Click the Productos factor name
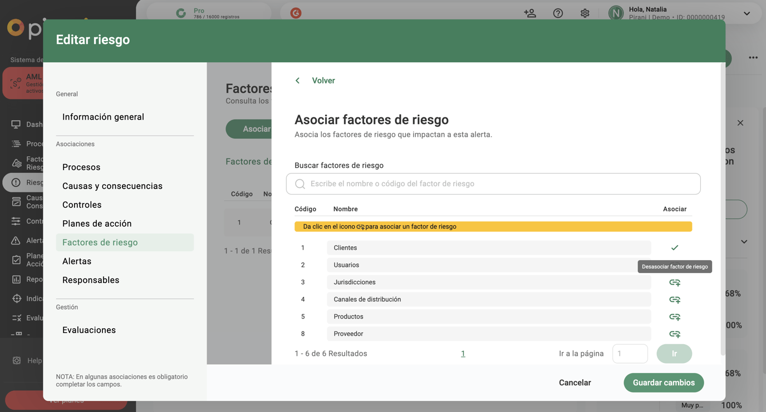Image resolution: width=766 pixels, height=412 pixels. coord(348,317)
